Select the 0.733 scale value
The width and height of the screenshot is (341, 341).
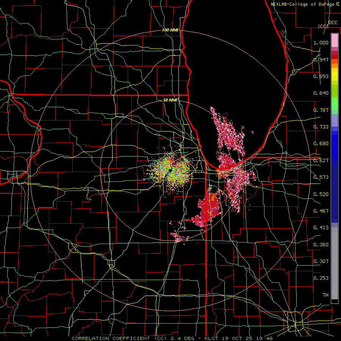321,127
